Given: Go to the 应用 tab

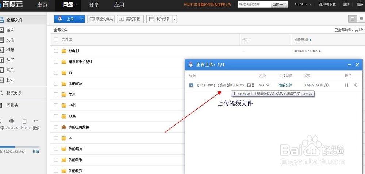Looking at the screenshot, I should pyautogui.click(x=119, y=5).
